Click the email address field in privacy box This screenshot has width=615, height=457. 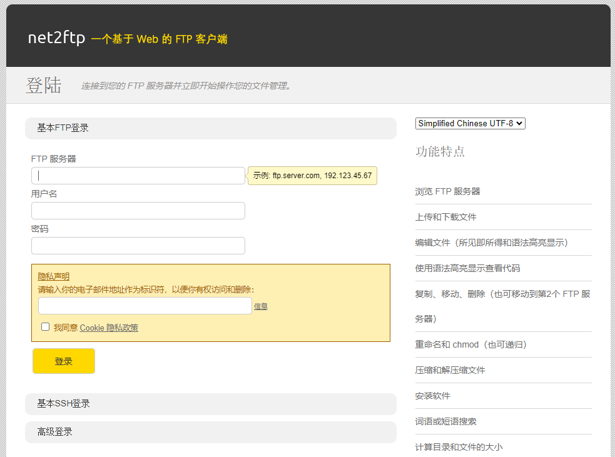tap(145, 306)
